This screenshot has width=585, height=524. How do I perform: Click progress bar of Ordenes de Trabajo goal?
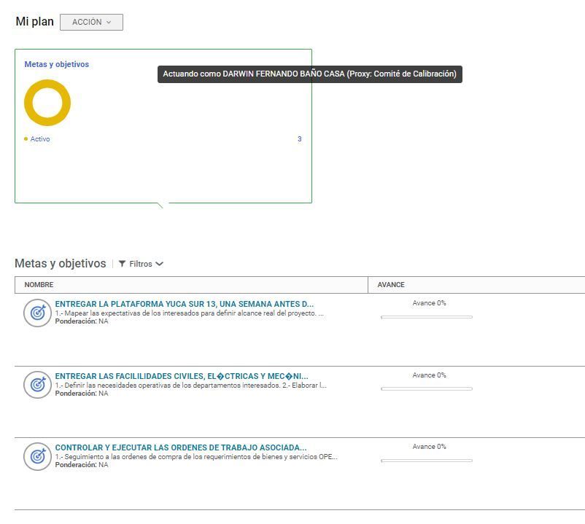(427, 461)
